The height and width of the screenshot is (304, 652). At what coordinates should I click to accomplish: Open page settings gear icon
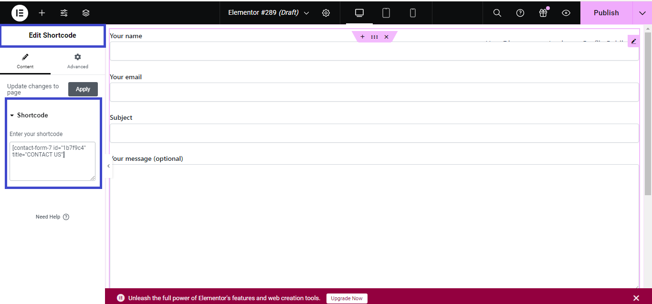(x=326, y=13)
